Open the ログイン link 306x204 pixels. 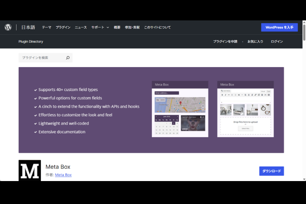click(277, 41)
